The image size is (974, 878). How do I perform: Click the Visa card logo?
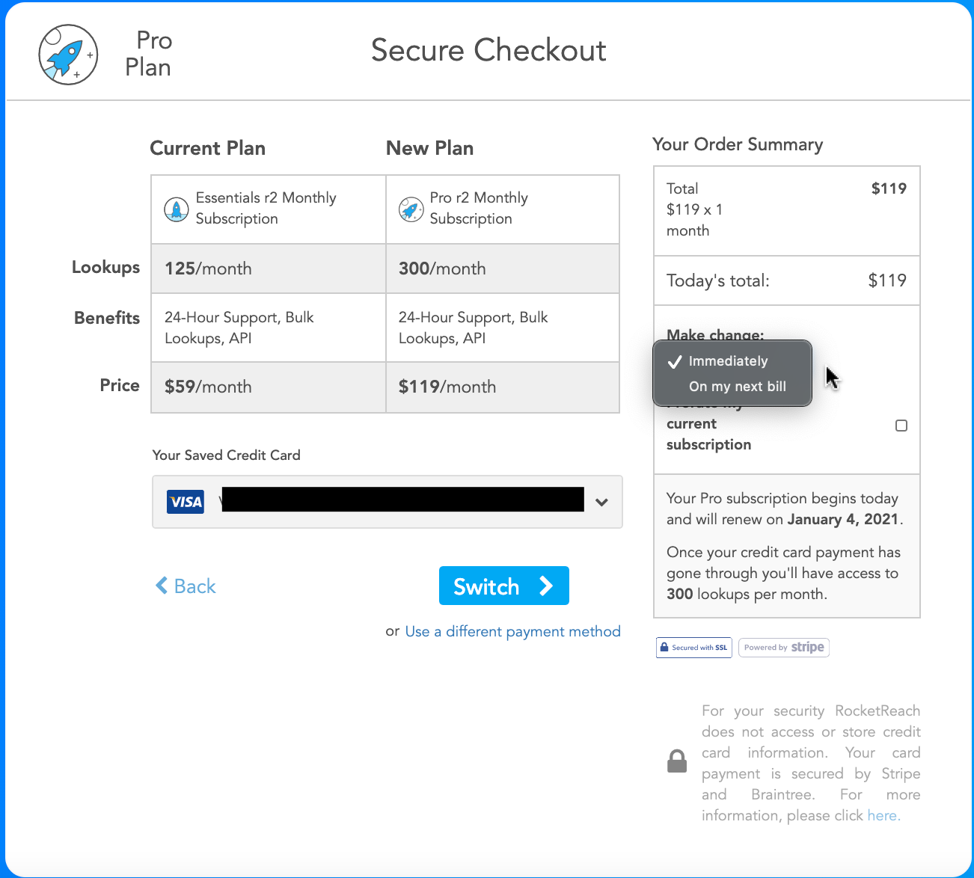coord(186,502)
